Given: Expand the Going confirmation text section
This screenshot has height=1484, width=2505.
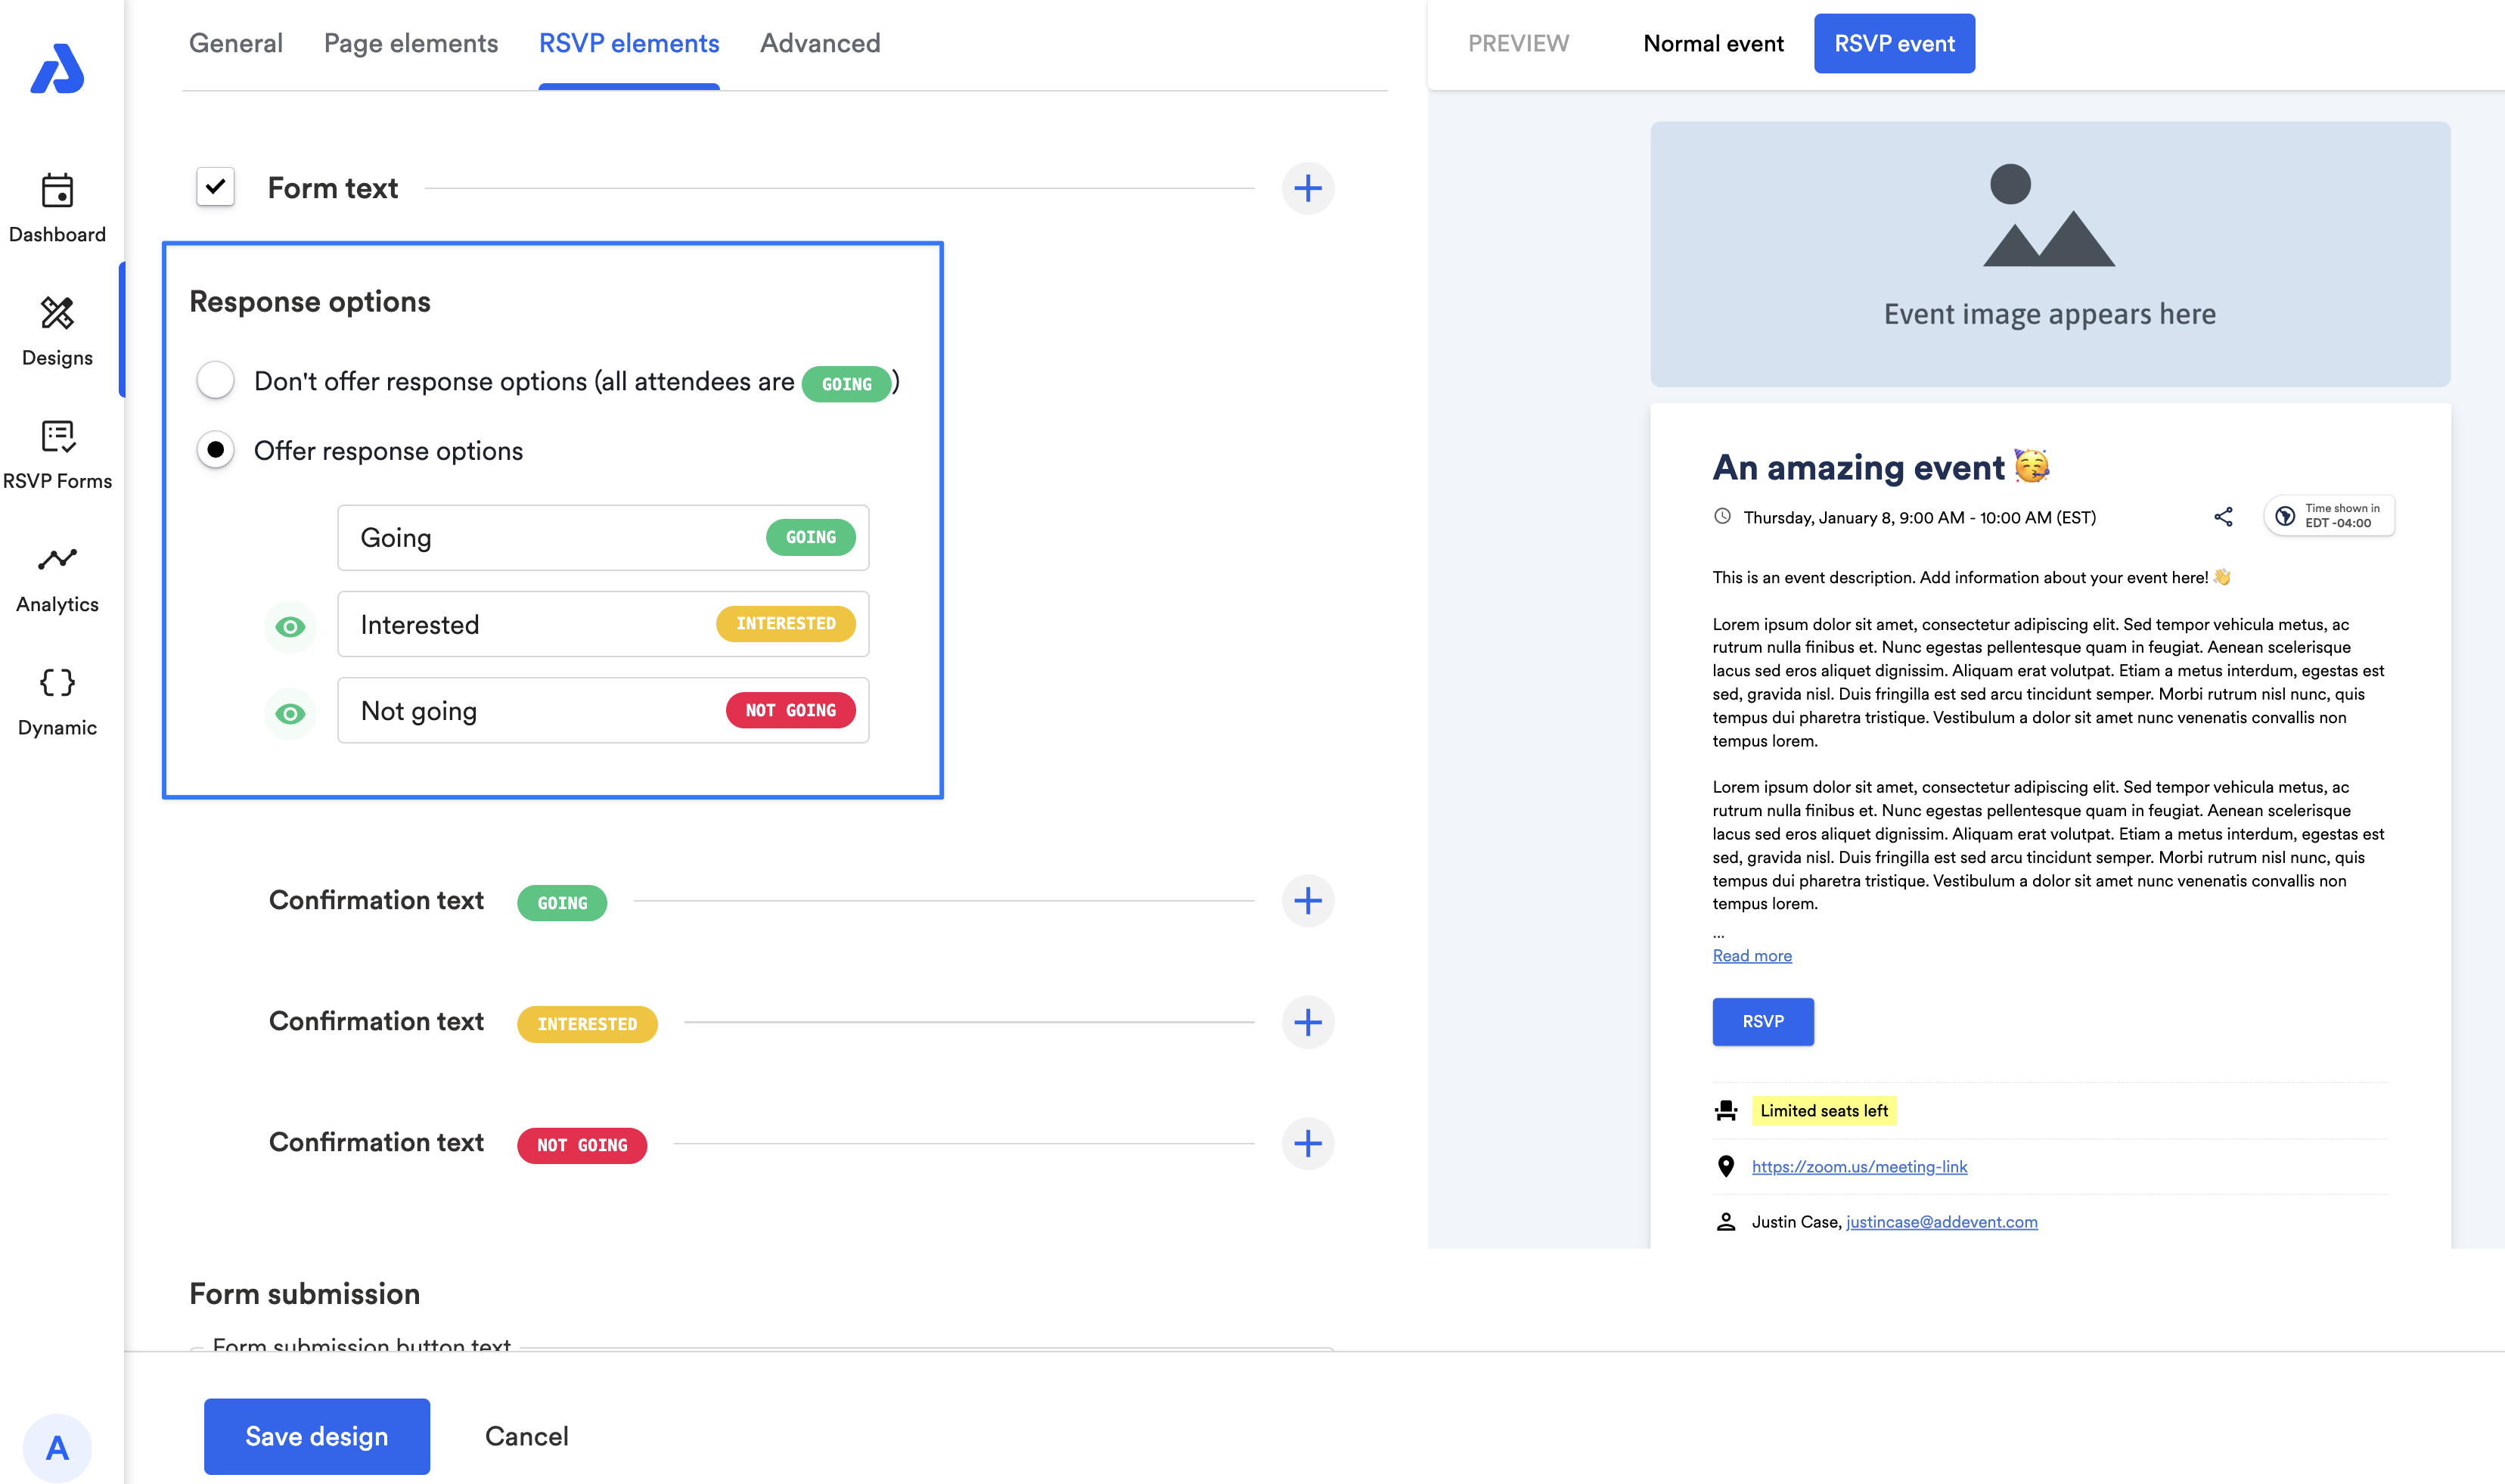Looking at the screenshot, I should coord(1307,901).
